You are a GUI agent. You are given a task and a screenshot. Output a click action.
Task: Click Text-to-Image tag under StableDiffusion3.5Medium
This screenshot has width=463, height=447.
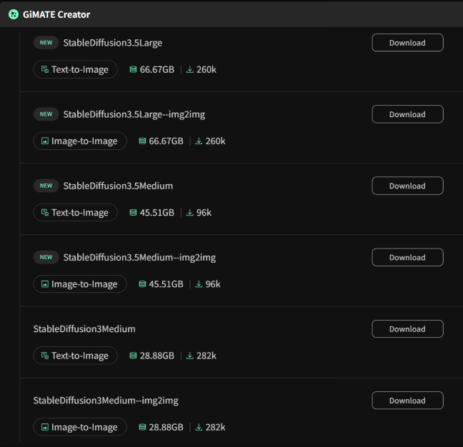coord(75,212)
